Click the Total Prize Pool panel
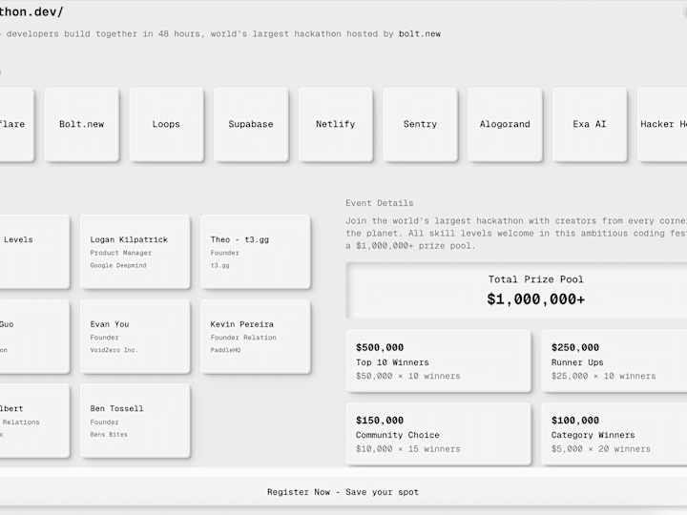 click(517, 291)
